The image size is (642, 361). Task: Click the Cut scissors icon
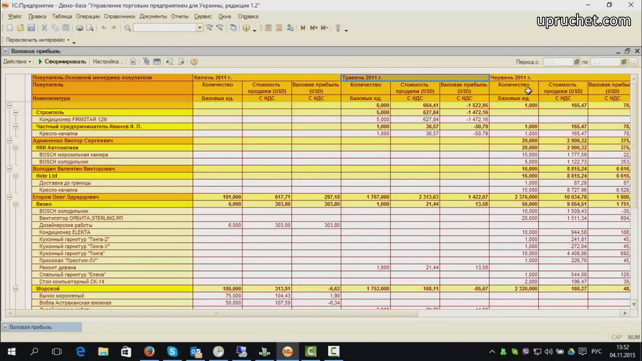click(x=44, y=28)
